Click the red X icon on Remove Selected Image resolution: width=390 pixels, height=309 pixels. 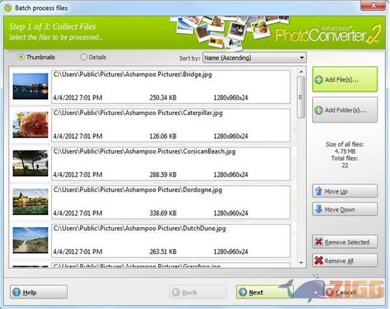(x=318, y=241)
